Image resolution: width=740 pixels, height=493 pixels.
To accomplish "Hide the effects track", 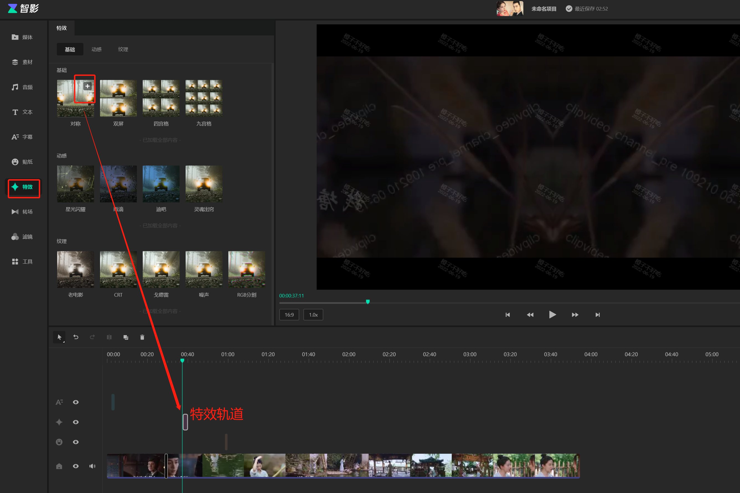I will click(x=76, y=422).
